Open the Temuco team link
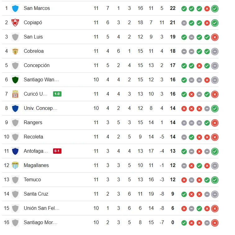This screenshot has width=235, height=235. pyautogui.click(x=32, y=180)
